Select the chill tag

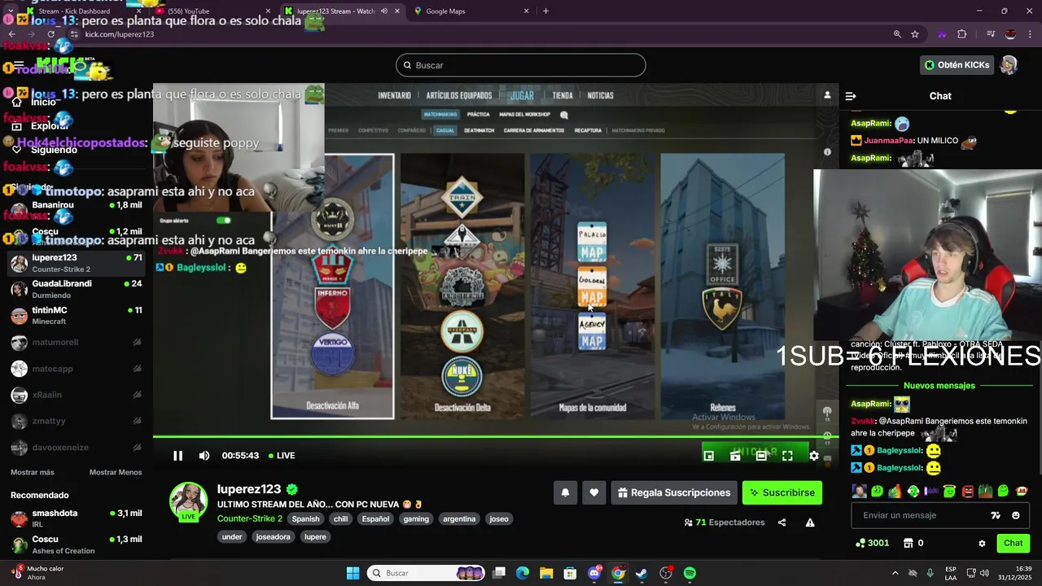pos(340,518)
